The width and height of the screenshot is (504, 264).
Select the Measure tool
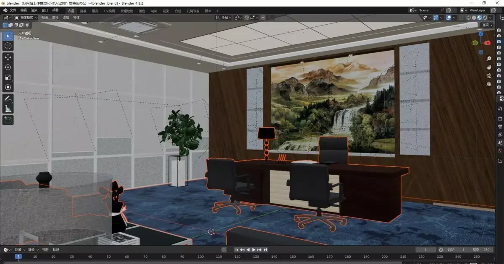click(8, 109)
